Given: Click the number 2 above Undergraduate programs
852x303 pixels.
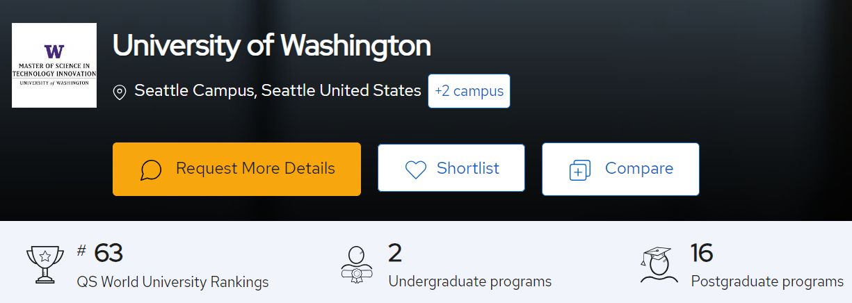Looking at the screenshot, I should click(x=395, y=253).
